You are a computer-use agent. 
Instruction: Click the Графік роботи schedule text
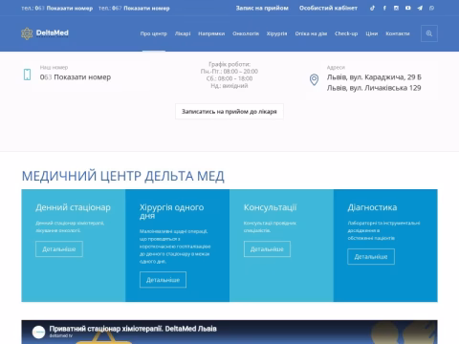tap(229, 75)
